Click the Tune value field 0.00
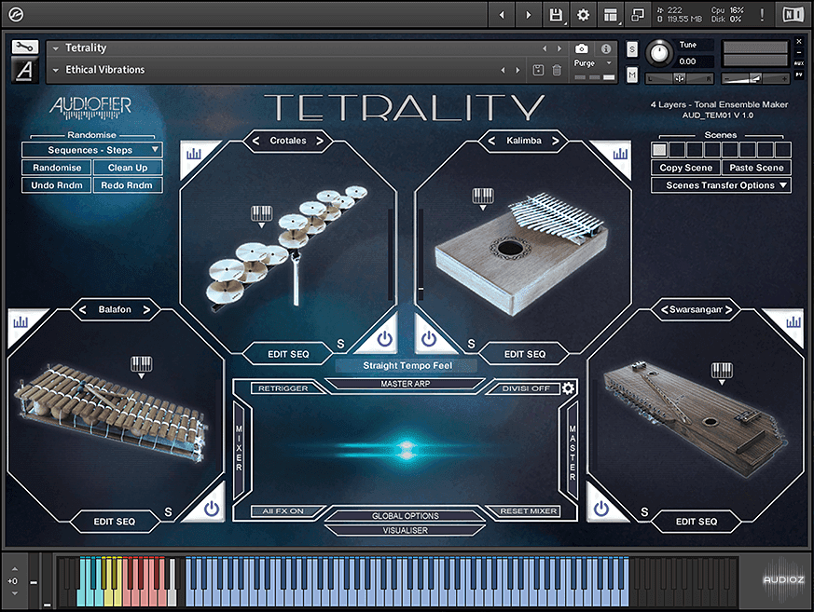This screenshot has width=814, height=612. tap(688, 61)
